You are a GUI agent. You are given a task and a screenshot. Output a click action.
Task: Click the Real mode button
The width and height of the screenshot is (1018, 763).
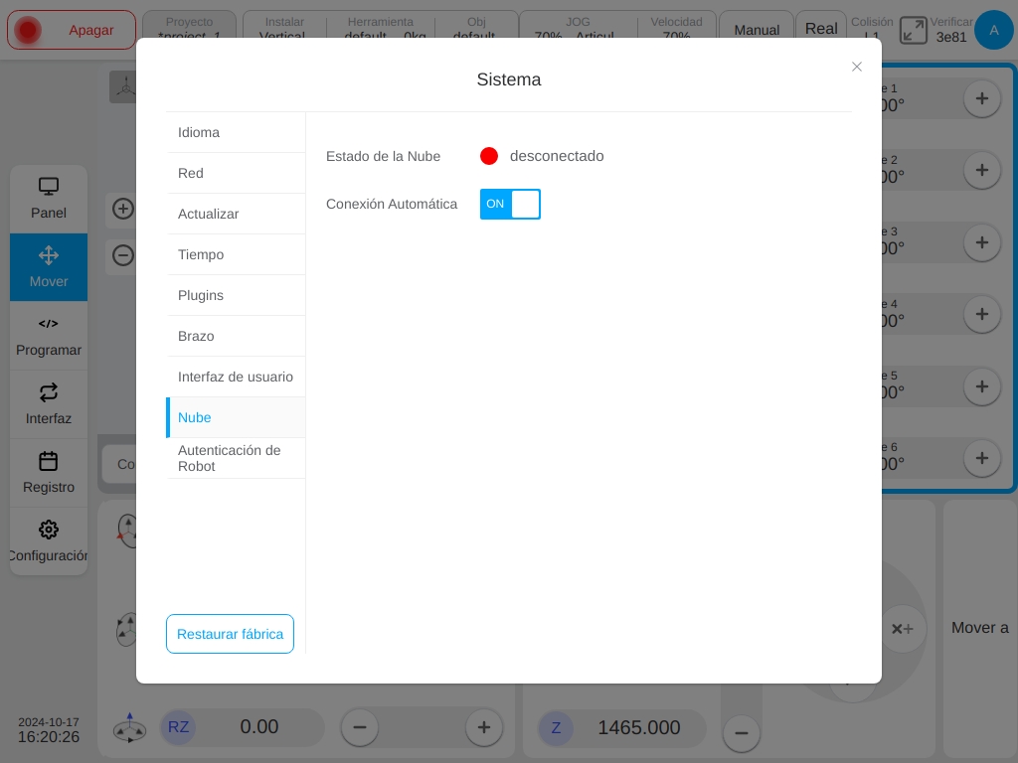(x=821, y=29)
